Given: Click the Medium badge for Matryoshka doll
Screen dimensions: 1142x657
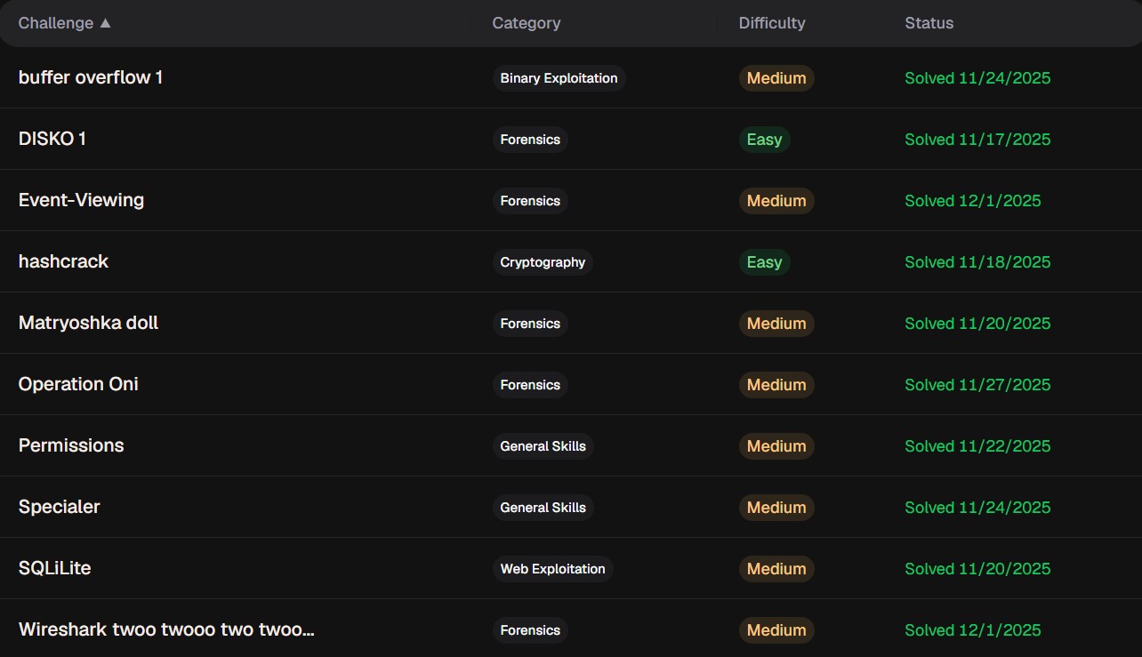Looking at the screenshot, I should pos(776,324).
